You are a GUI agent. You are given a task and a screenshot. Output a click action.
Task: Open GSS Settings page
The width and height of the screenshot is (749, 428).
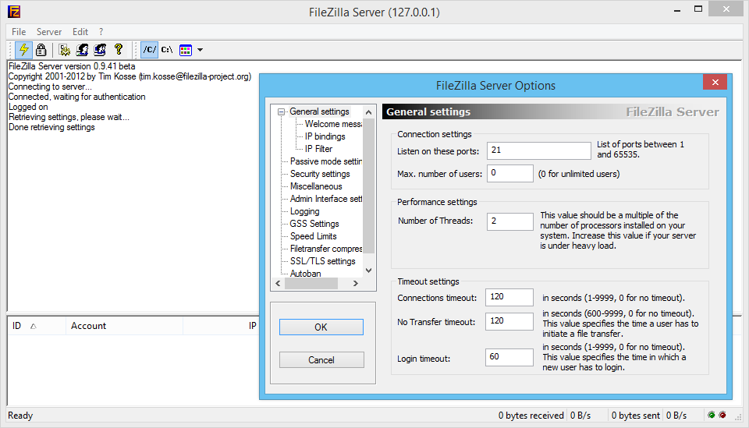[314, 223]
